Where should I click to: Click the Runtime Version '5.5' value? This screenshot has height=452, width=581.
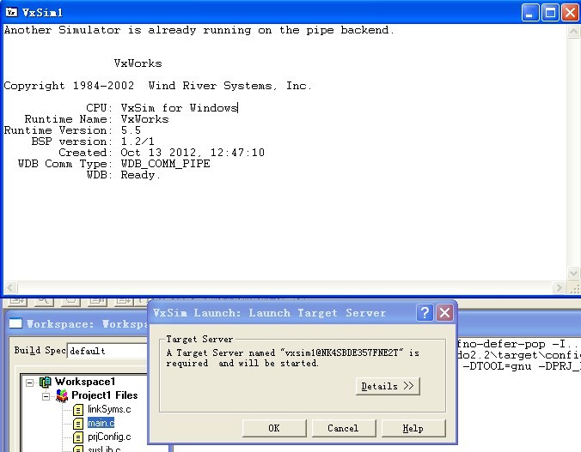(131, 130)
